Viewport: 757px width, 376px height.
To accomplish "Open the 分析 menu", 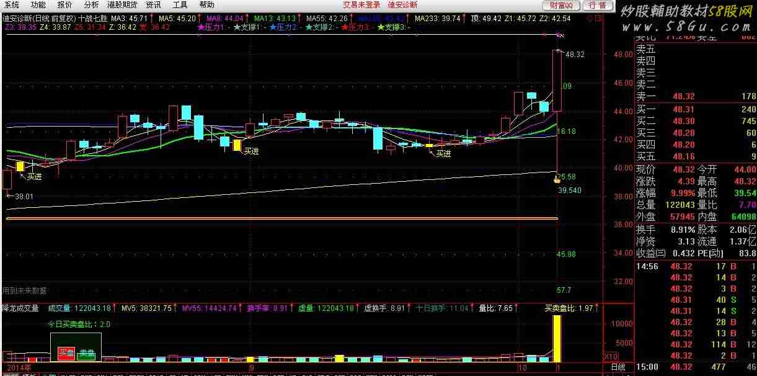I will click(91, 5).
